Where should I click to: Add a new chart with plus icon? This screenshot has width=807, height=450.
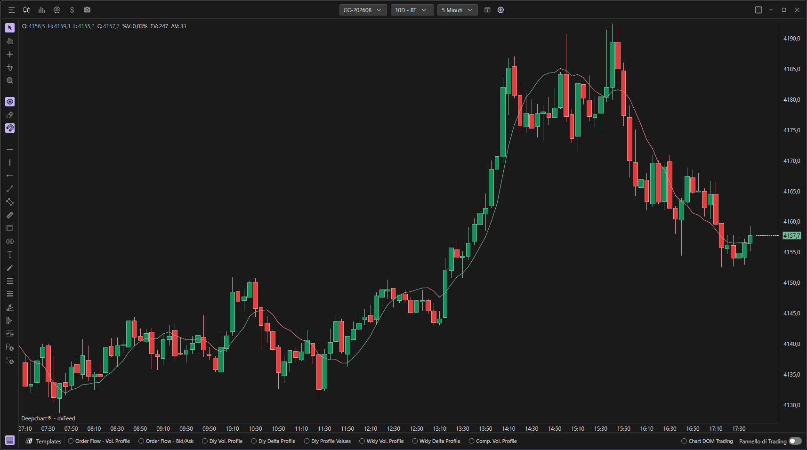[500, 10]
